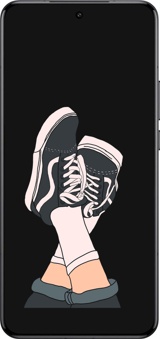This screenshot has height=339, width=160.
Task: Click the power button on phone's side
Action: (x=159, y=140)
